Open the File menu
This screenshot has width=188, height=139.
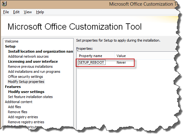tap(6, 12)
